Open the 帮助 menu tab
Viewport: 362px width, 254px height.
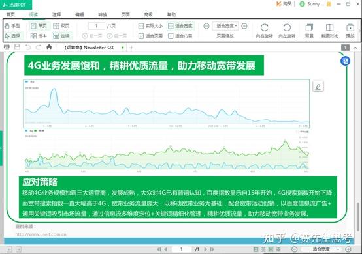[171, 14]
